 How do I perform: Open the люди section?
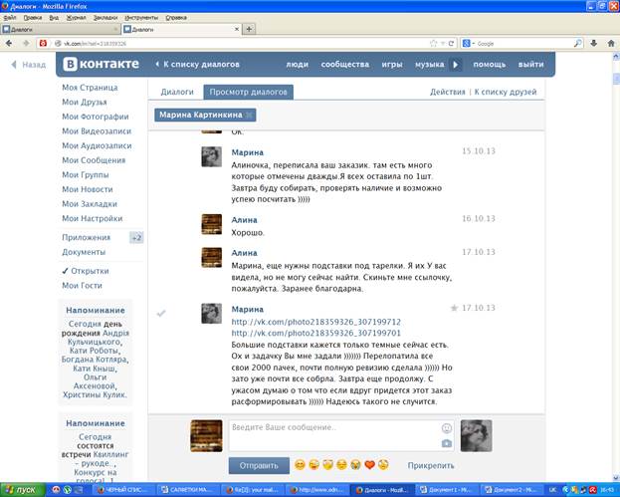[297, 65]
